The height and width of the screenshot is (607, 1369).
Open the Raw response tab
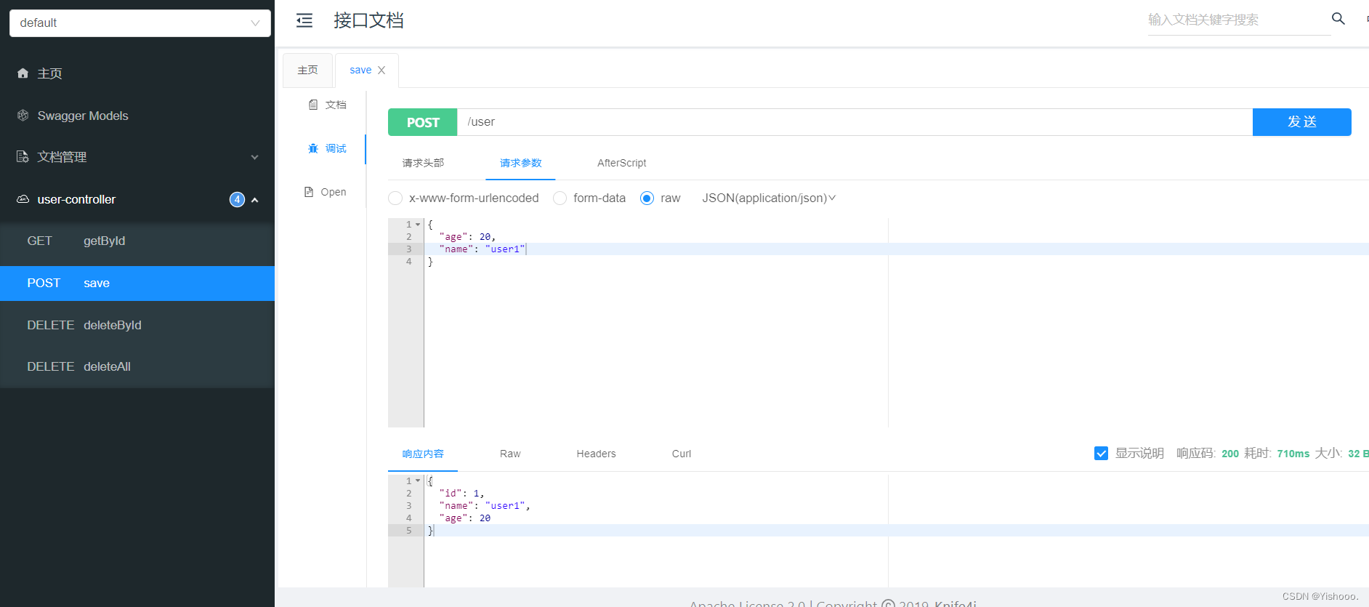[510, 454]
